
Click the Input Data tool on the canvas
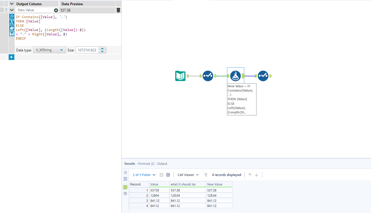pyautogui.click(x=180, y=75)
